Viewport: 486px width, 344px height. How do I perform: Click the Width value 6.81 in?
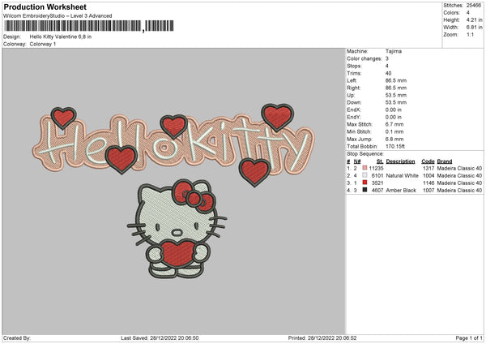[x=474, y=28]
